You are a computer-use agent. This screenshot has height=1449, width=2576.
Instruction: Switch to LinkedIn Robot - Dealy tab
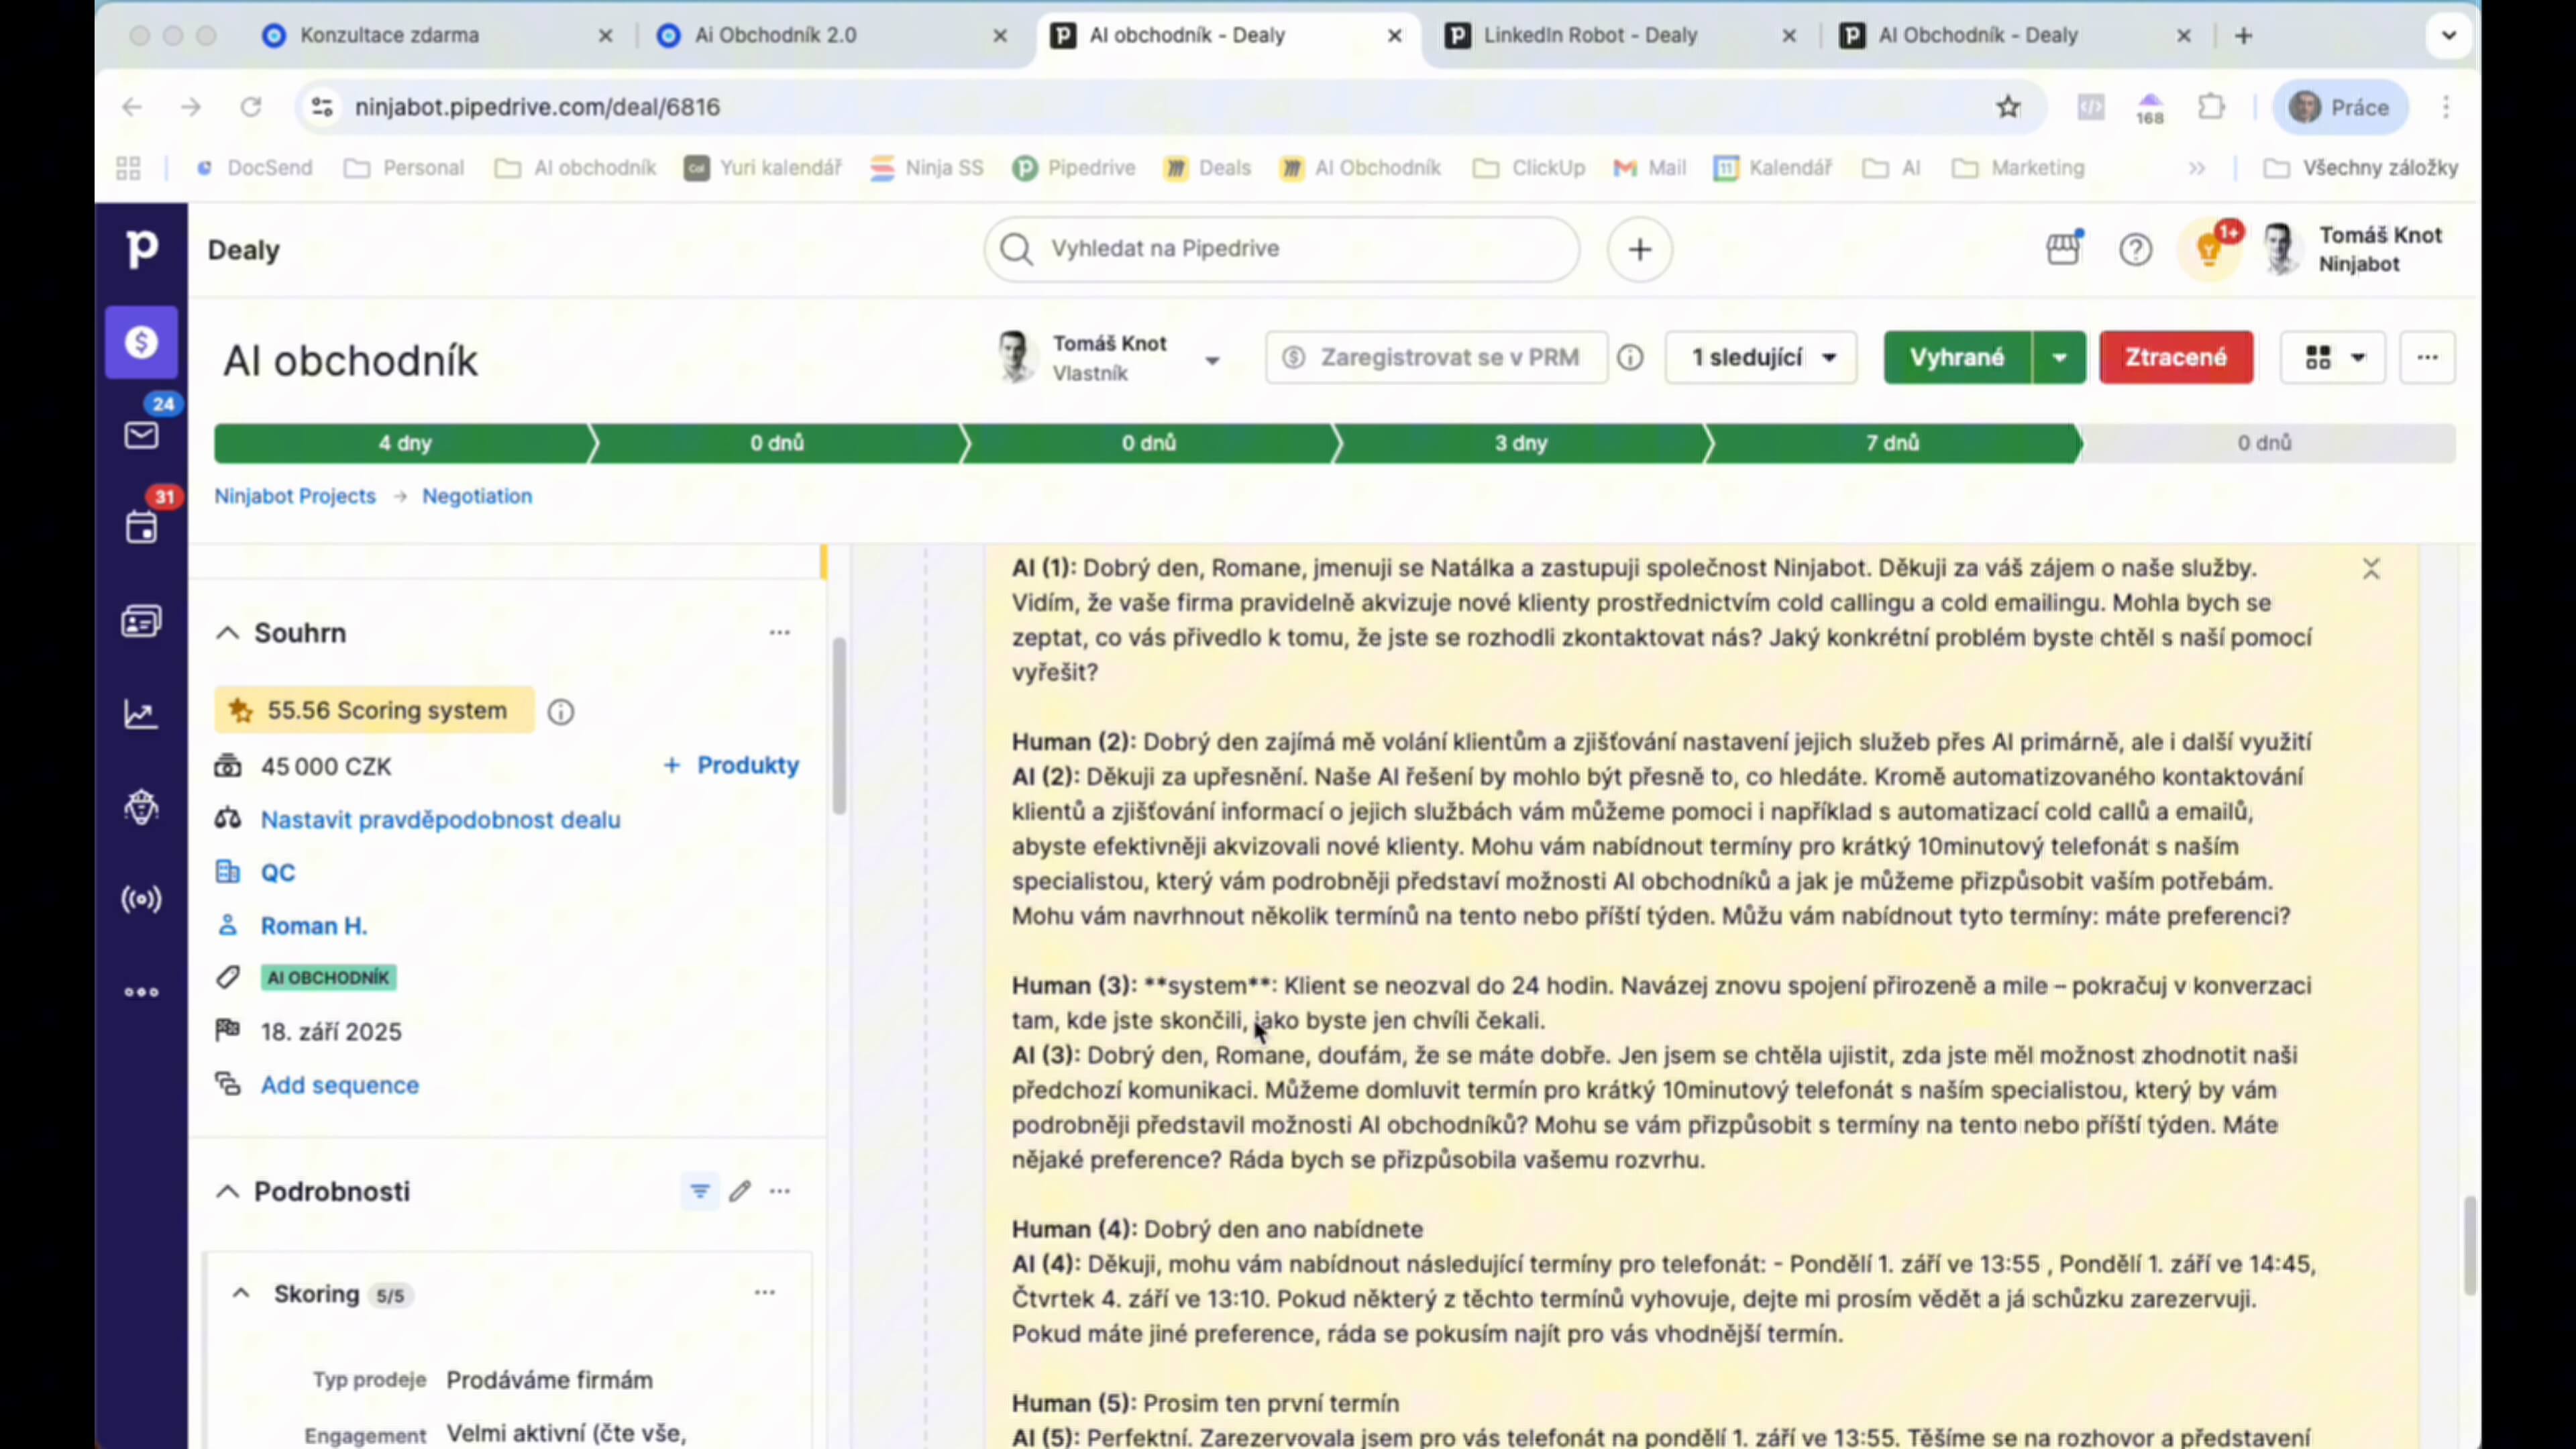click(x=1590, y=36)
